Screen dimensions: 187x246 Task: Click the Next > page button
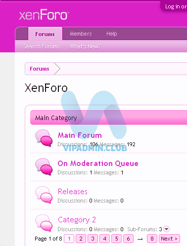pyautogui.click(x=169, y=239)
